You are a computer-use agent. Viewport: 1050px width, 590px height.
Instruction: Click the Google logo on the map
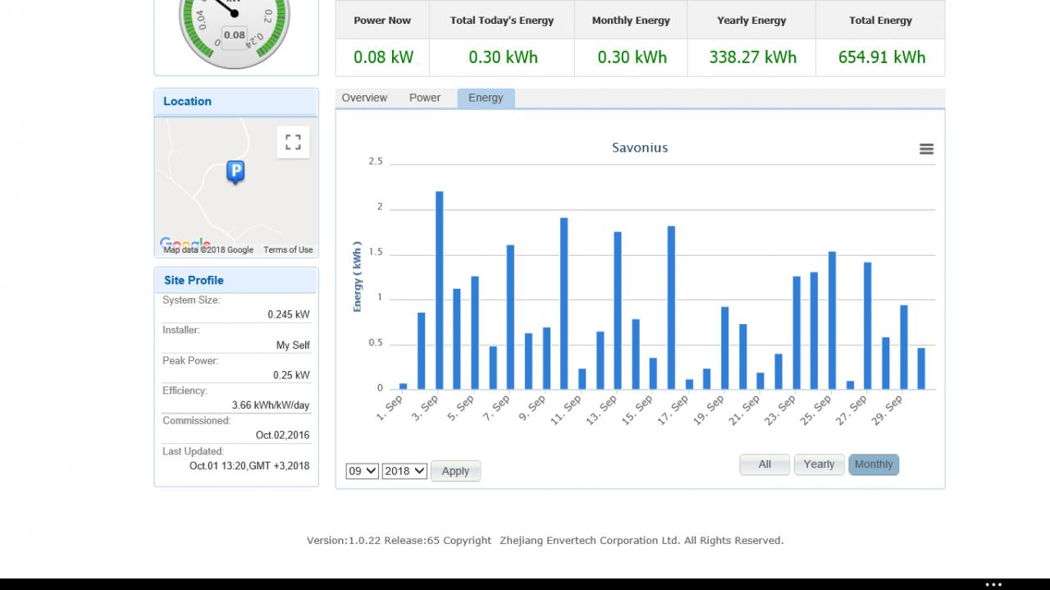(x=185, y=244)
